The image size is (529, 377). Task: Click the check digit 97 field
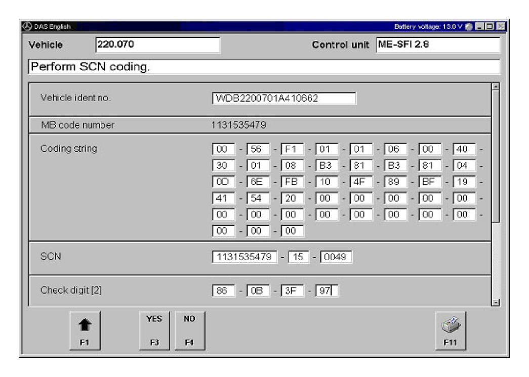point(327,292)
